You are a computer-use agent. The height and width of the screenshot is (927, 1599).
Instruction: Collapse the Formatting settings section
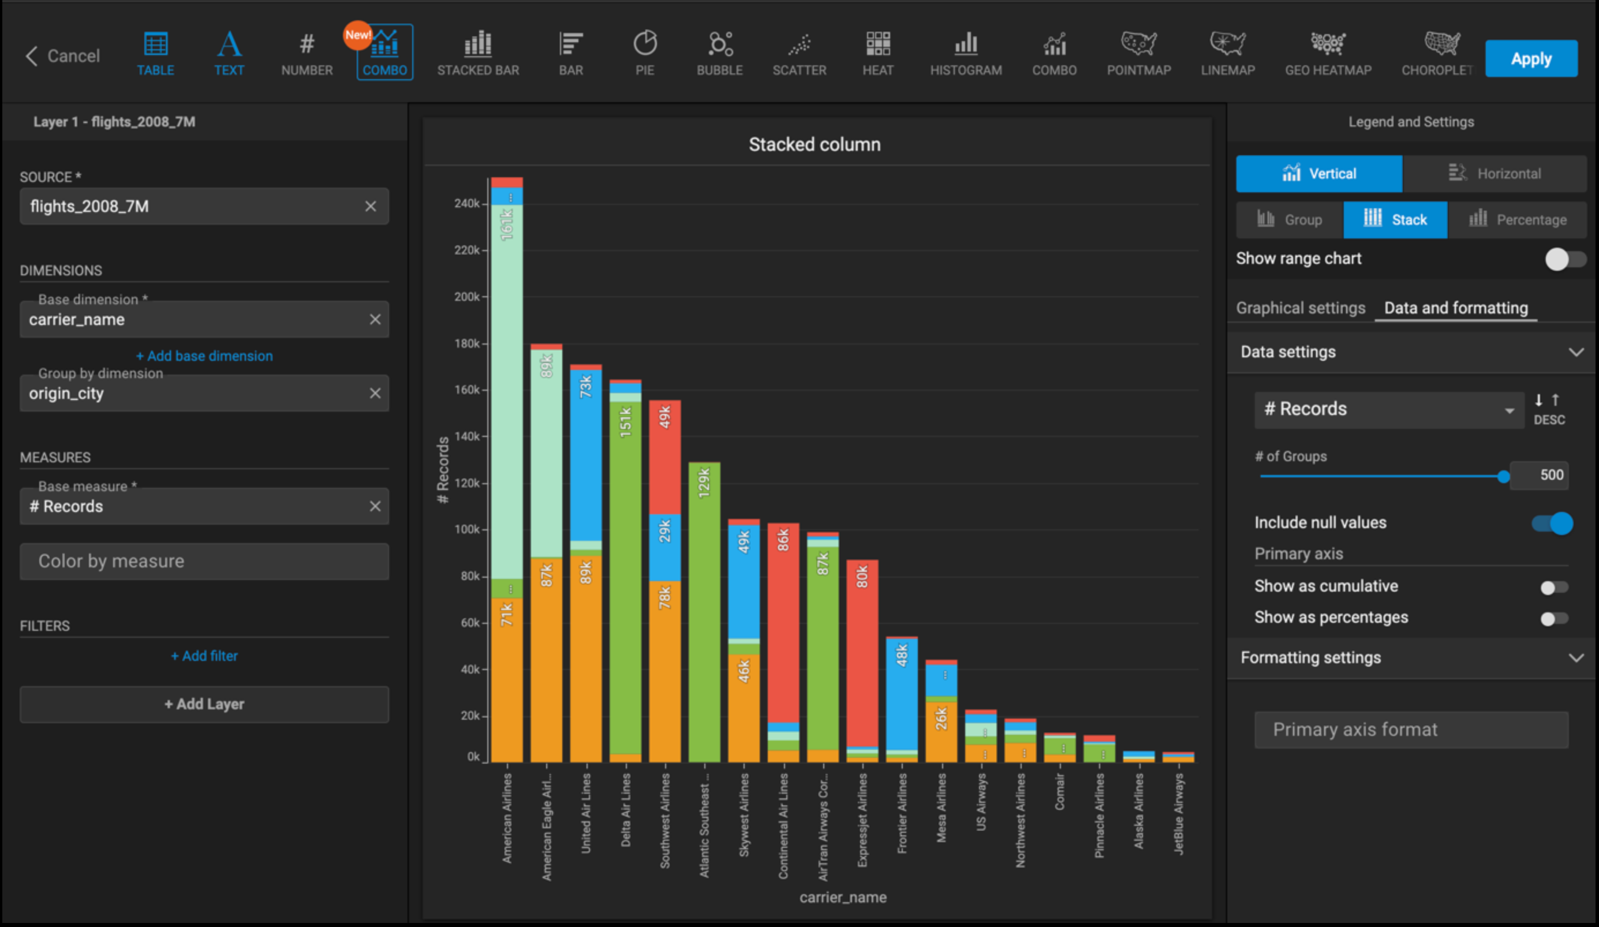click(1575, 658)
